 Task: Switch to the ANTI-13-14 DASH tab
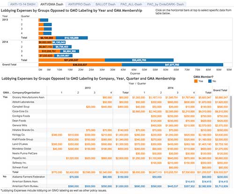(22, 4)
